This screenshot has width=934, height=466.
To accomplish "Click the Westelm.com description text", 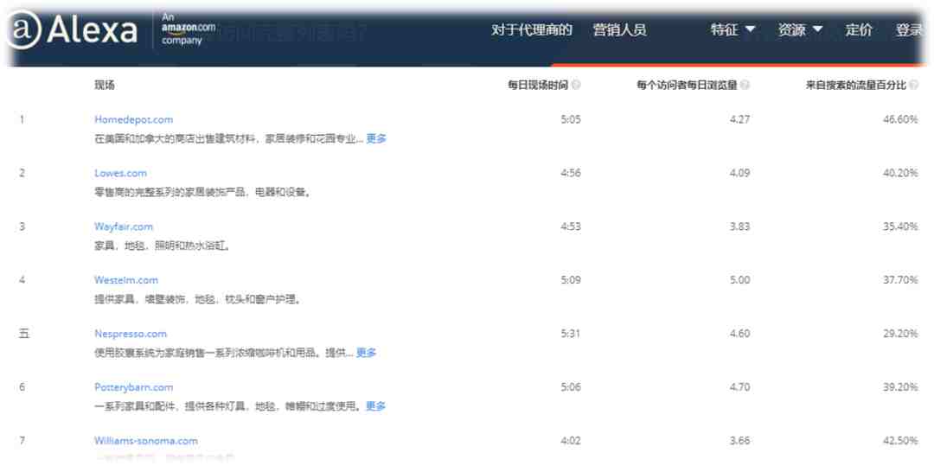I will pyautogui.click(x=198, y=299).
